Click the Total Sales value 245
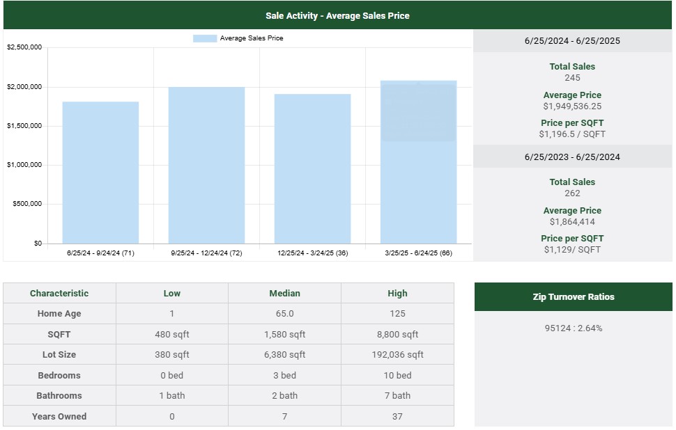The image size is (676, 430). point(572,78)
